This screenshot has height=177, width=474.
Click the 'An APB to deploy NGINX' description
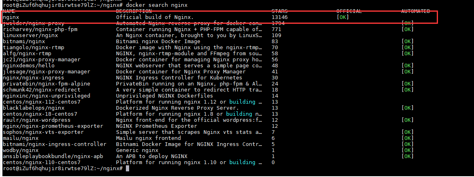pyautogui.click(x=152, y=156)
